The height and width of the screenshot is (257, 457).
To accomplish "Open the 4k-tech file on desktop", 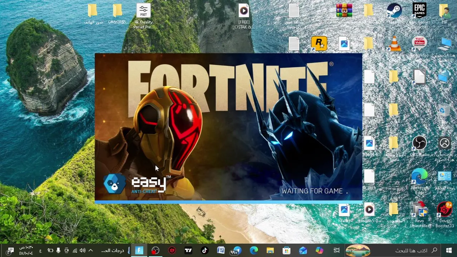I will (x=369, y=180).
